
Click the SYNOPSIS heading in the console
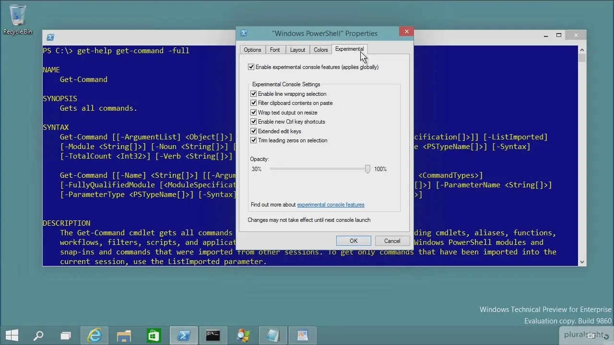point(60,99)
